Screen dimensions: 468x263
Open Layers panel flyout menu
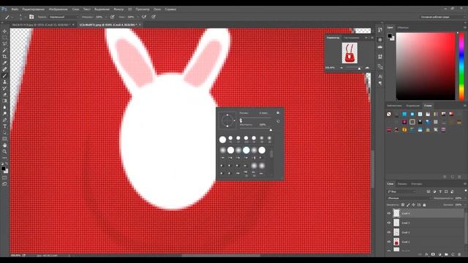click(x=465, y=183)
